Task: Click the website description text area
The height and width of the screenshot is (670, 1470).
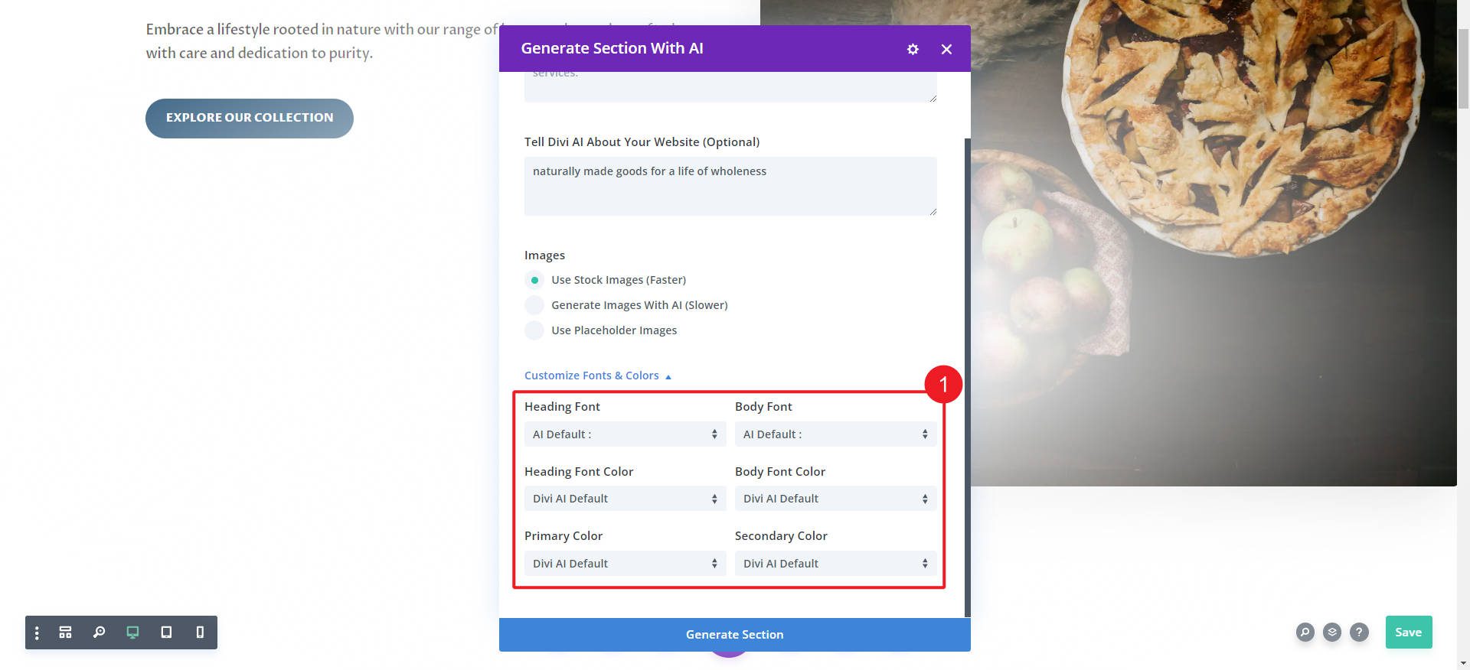Action: click(x=730, y=186)
